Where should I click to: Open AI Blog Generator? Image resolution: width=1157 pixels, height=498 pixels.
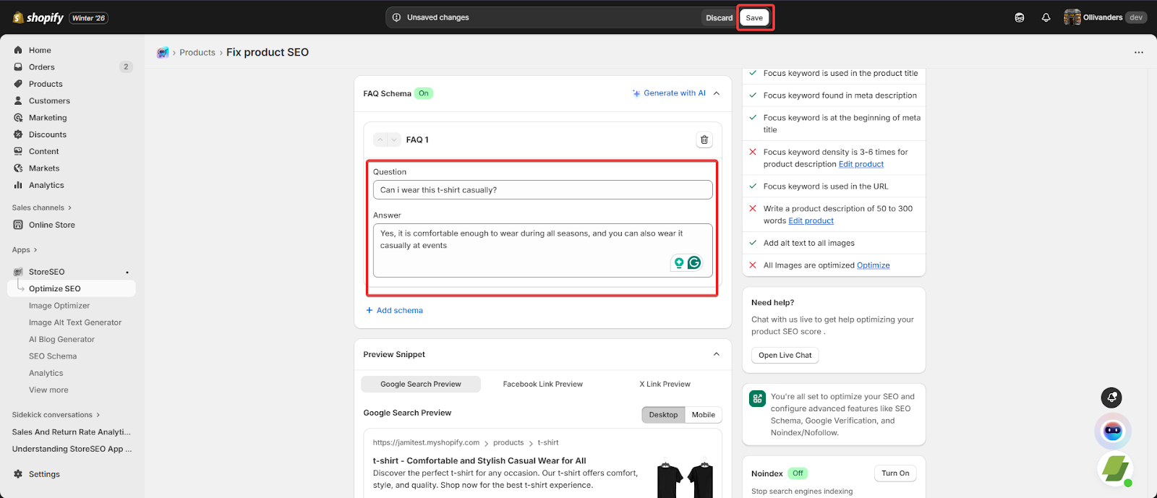[x=61, y=339]
